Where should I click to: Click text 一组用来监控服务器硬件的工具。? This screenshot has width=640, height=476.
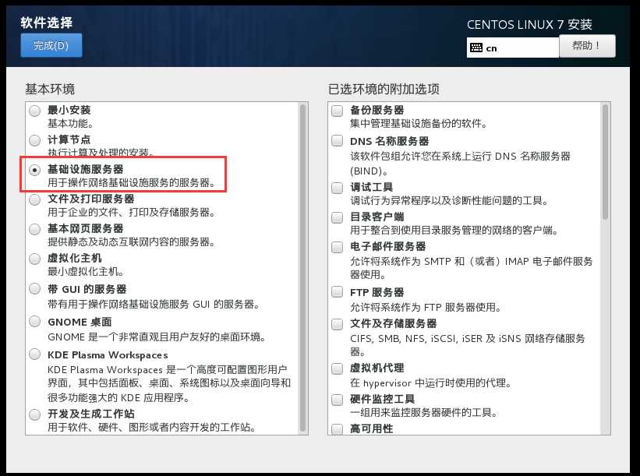424,413
